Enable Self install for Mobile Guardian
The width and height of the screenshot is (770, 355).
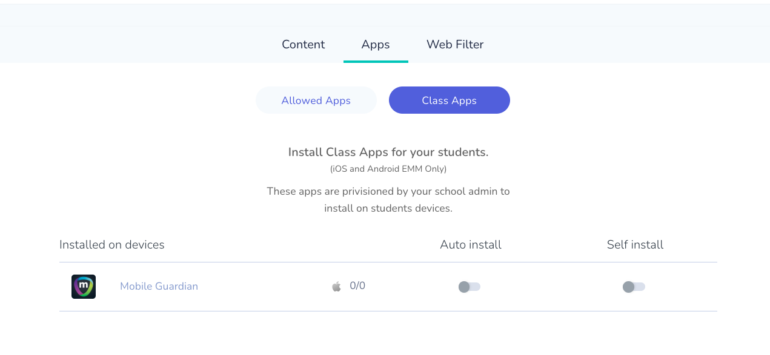[x=634, y=287]
